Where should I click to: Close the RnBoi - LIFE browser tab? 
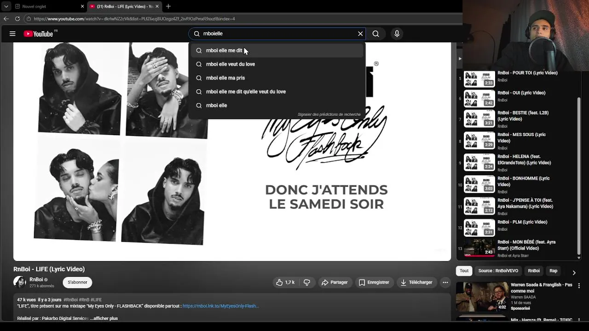[157, 6]
